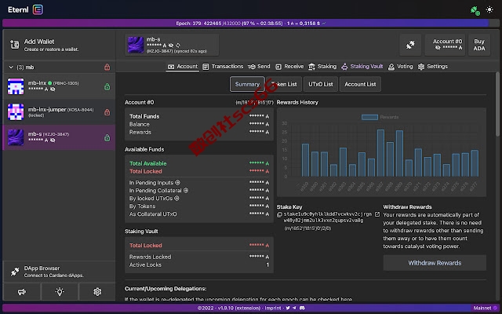The width and height of the screenshot is (502, 314).
Task: Click the mb-lnx wallet avatar
Action: point(16,86)
